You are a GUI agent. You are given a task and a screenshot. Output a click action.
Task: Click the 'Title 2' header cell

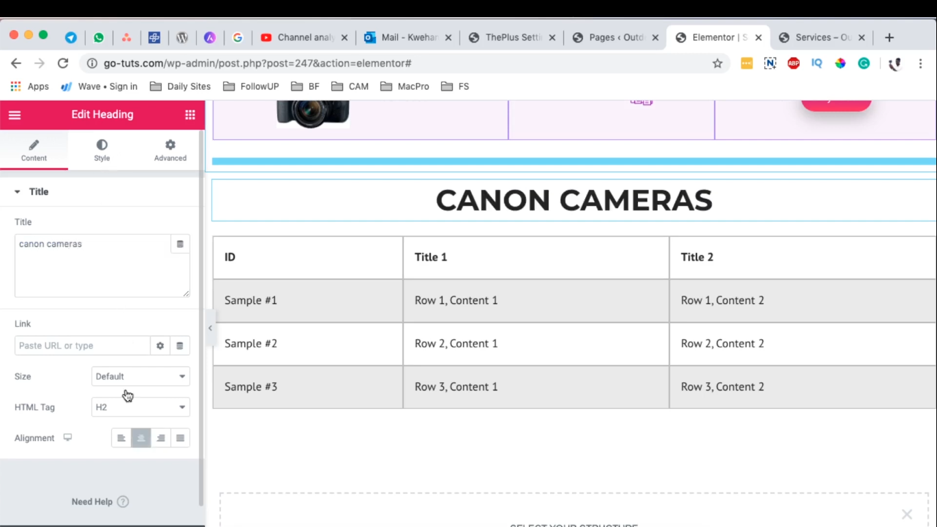(x=803, y=257)
